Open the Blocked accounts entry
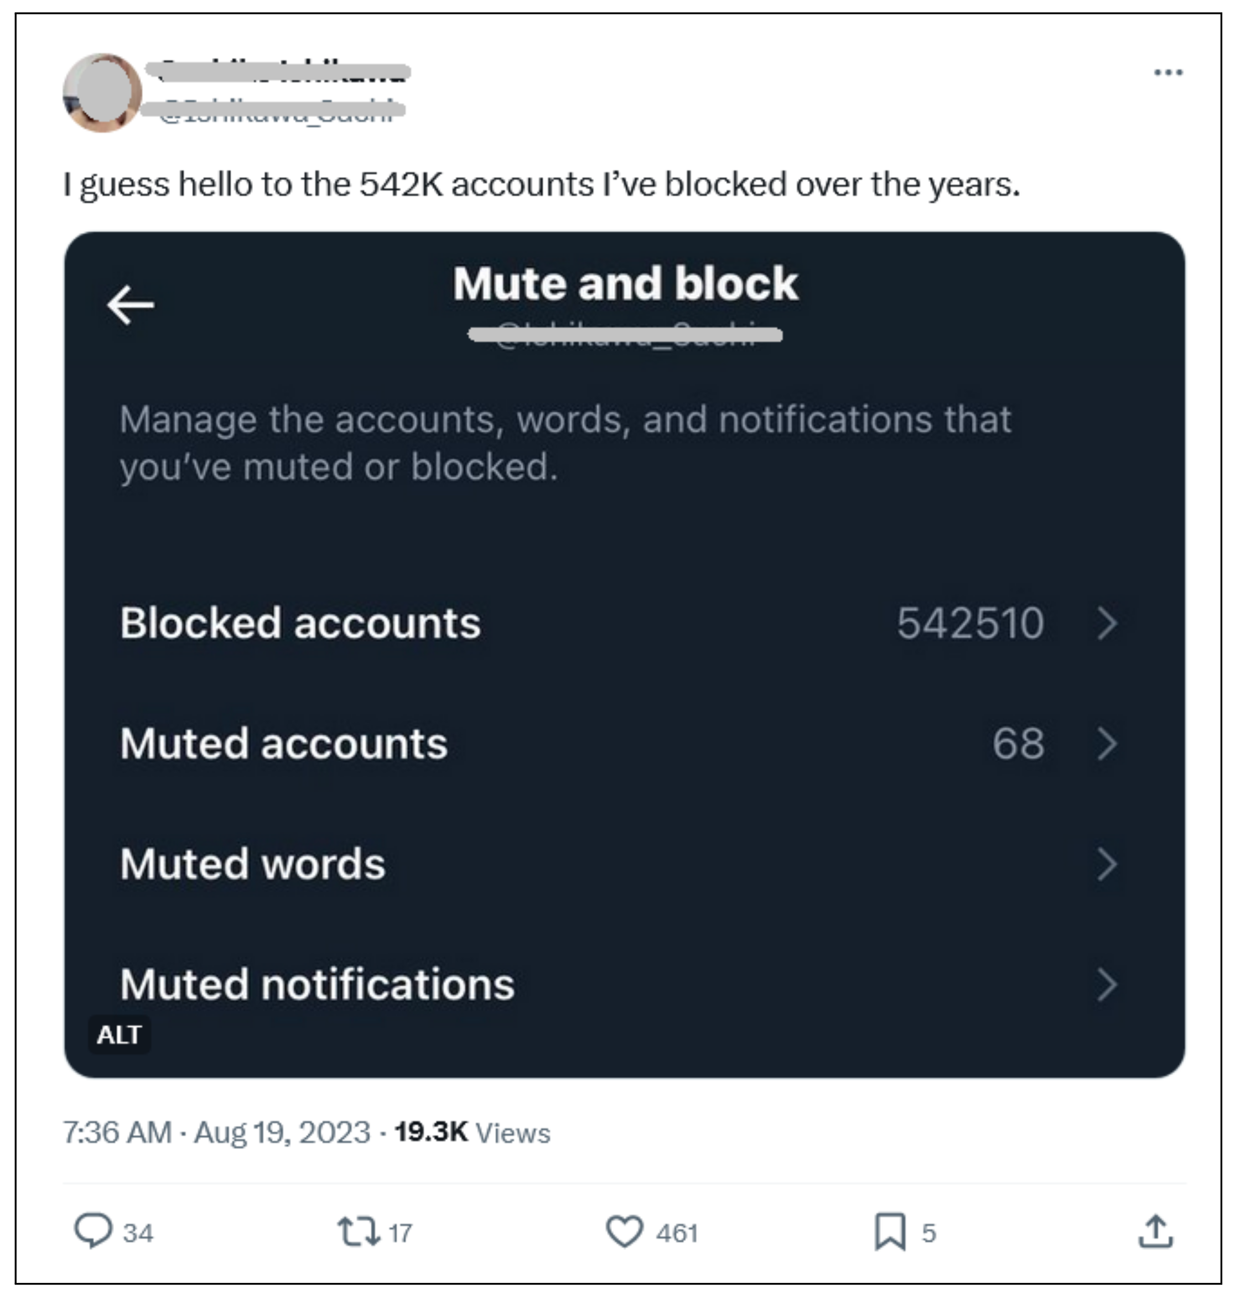 (x=300, y=623)
